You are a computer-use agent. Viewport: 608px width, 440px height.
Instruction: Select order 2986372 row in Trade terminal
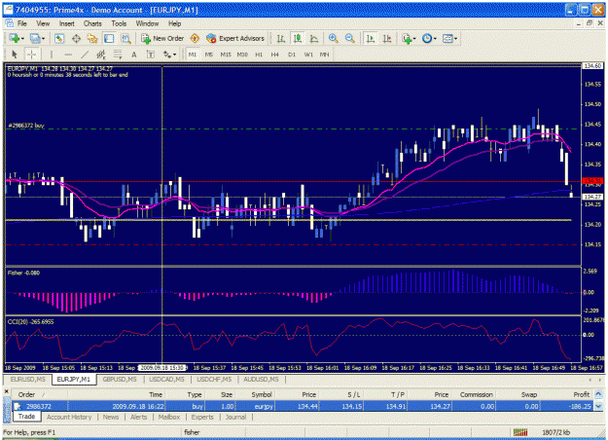tap(304, 406)
